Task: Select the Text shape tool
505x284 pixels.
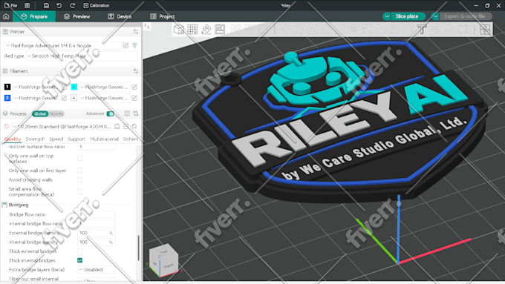Action: pos(422,29)
